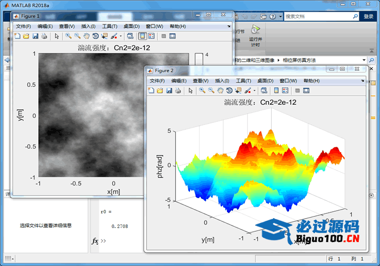The image size is (380, 266).
Task: Click Link Plot icon in Figure 1 toolbar
Action: click(x=130, y=36)
